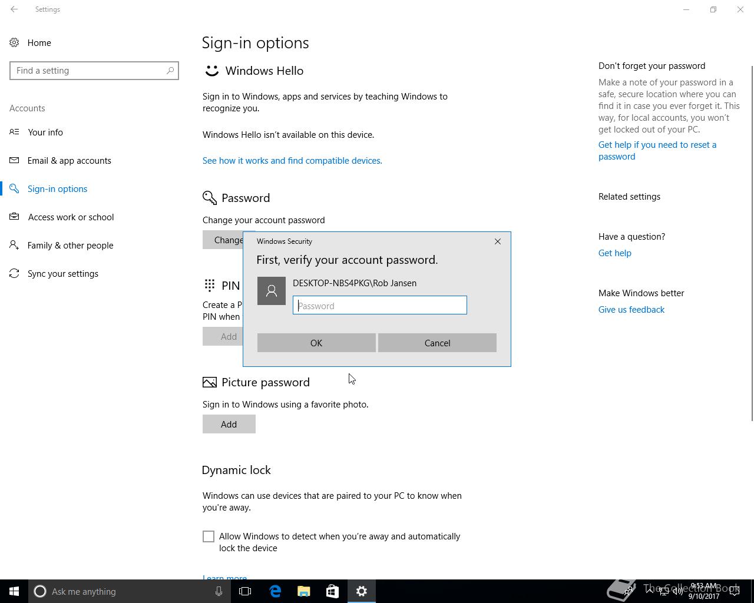Screen dimensions: 754x603
Task: Open Email & app accounts page
Action: point(70,160)
